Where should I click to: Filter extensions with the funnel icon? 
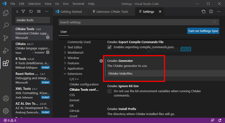point(23,11)
